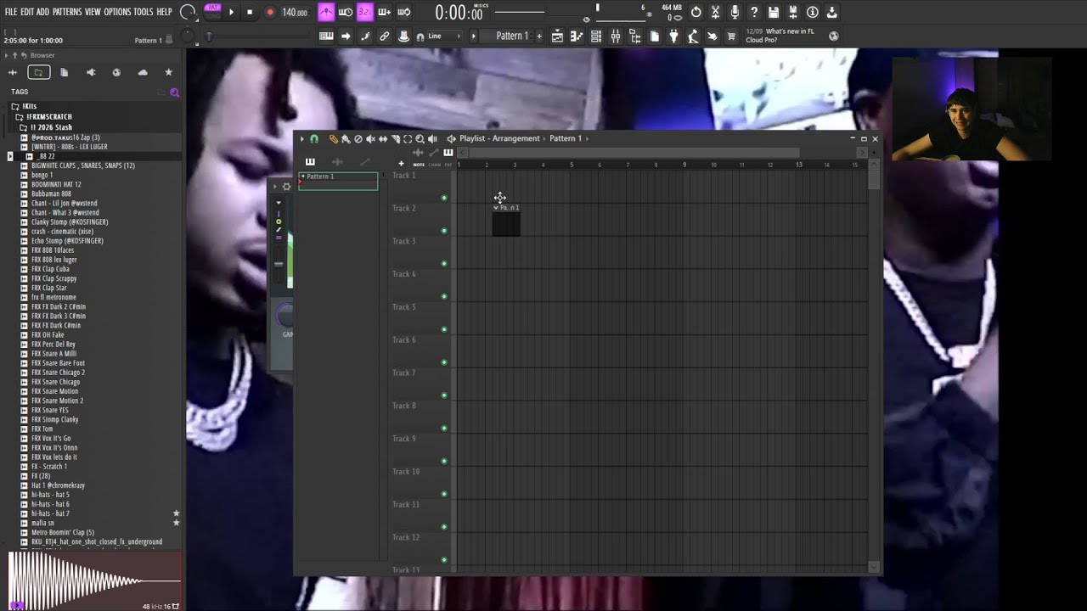Select the star favorites tab in Browser

click(x=168, y=72)
